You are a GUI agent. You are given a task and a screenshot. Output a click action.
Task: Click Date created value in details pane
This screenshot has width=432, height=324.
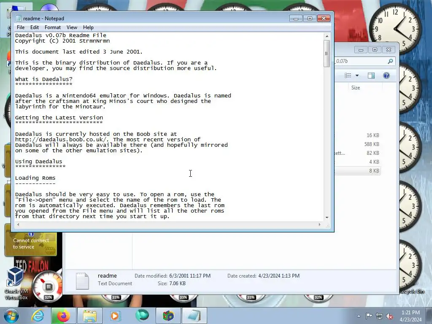click(279, 276)
